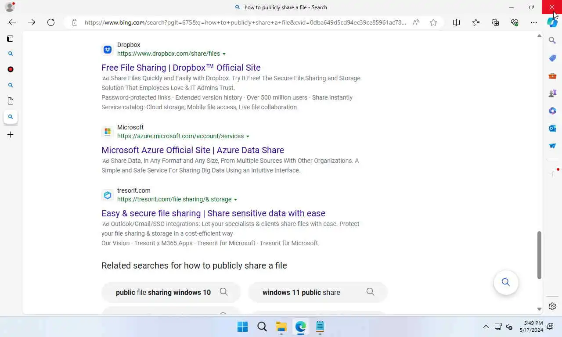The height and width of the screenshot is (337, 562).
Task: Show hidden system tray icons
Action: click(x=486, y=326)
